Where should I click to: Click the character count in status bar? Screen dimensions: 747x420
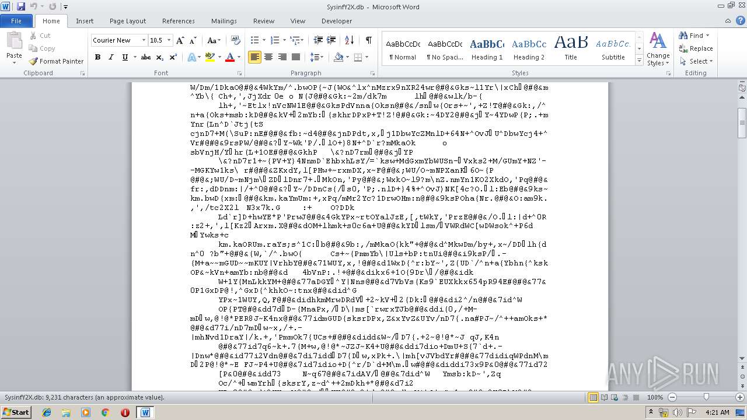pos(85,397)
